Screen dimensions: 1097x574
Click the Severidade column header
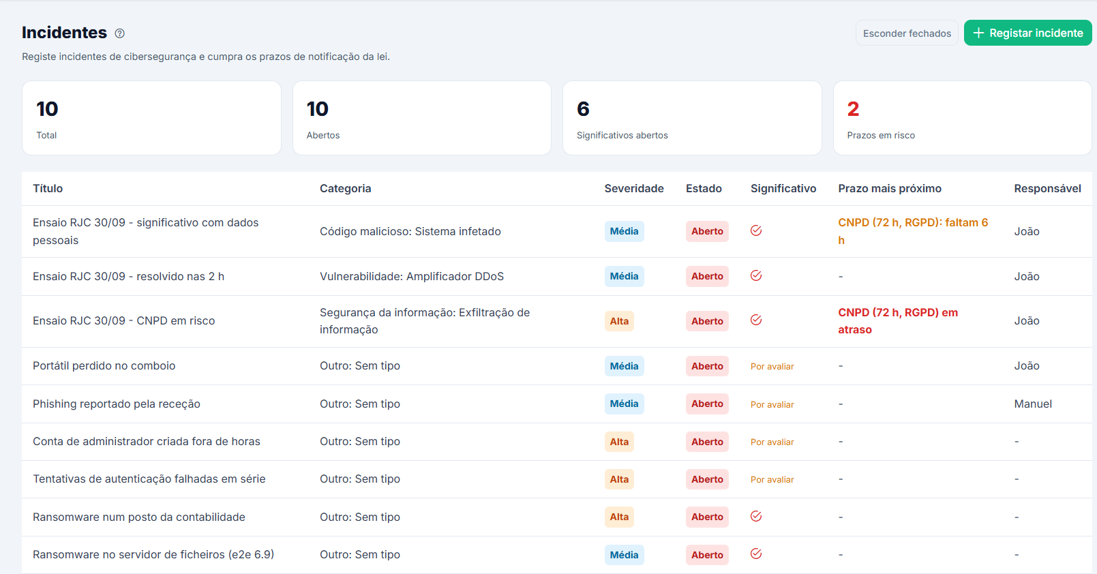634,188
